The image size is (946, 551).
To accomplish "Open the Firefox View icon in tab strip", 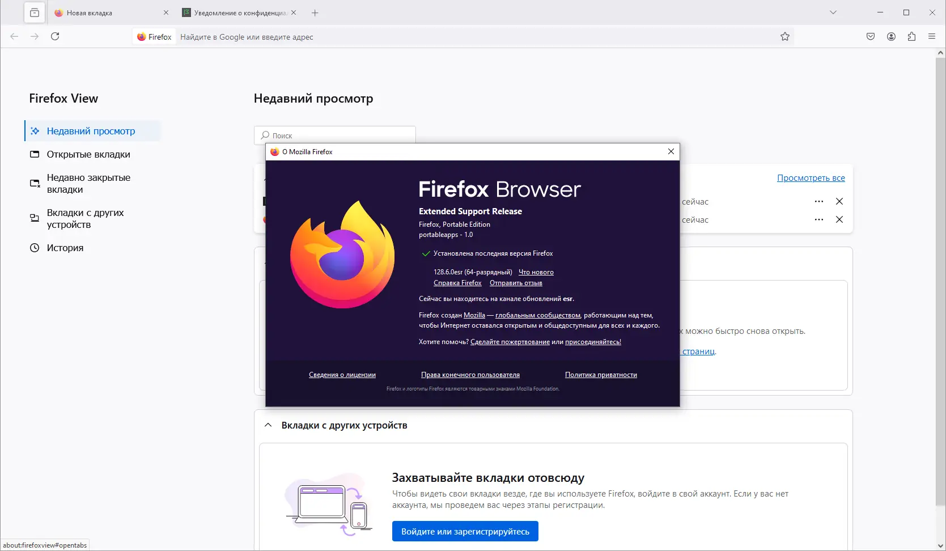I will point(34,12).
